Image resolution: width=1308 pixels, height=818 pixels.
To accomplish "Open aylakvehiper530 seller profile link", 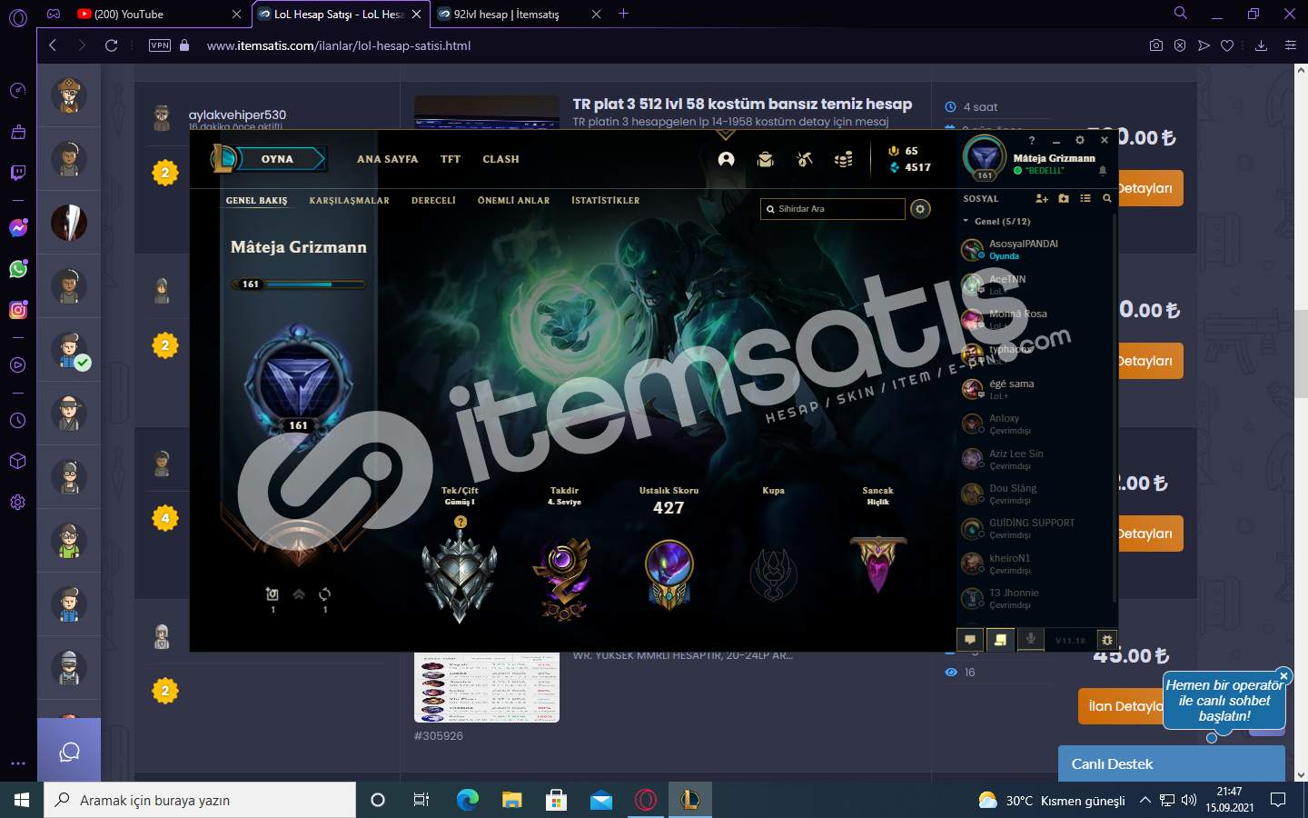I will [x=237, y=115].
